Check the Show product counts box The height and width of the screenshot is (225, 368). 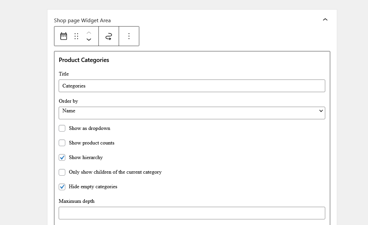tap(62, 143)
